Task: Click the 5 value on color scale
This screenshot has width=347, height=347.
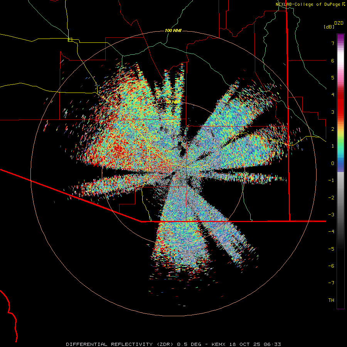Action: coord(333,77)
